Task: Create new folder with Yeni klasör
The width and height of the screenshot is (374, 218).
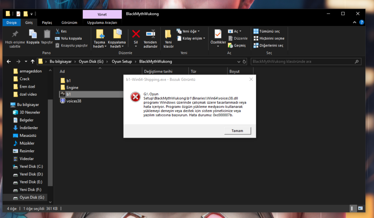Action: click(x=168, y=39)
